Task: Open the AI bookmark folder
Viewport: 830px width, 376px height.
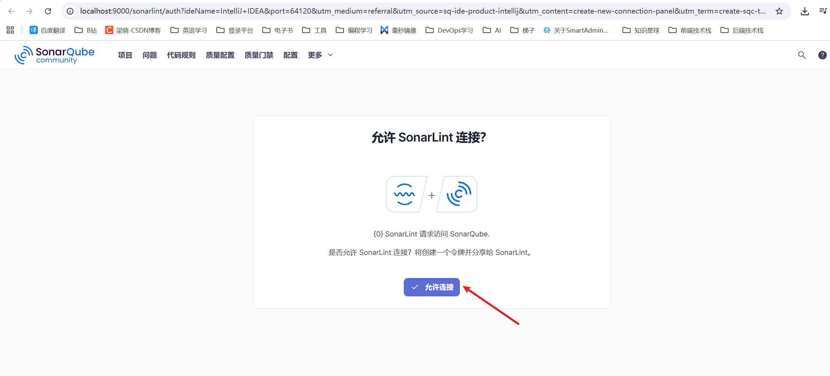Action: coord(492,30)
